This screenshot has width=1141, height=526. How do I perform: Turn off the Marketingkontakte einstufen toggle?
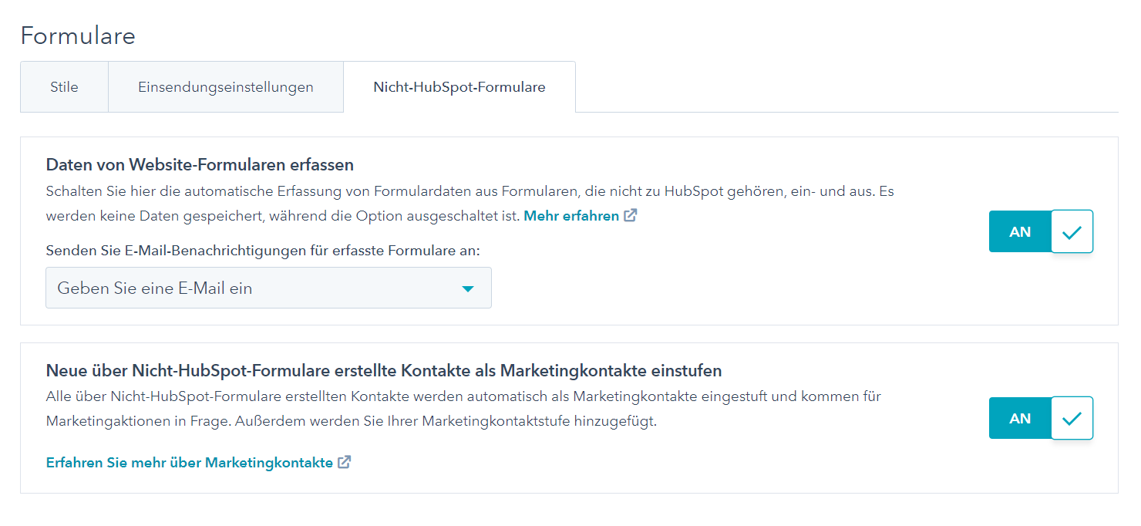click(1040, 419)
